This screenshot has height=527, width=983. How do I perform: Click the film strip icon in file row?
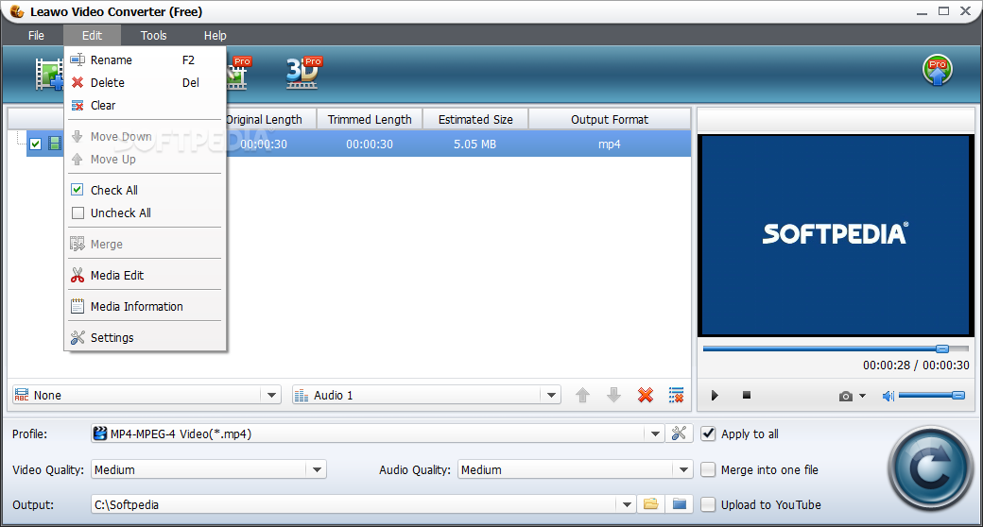55,144
